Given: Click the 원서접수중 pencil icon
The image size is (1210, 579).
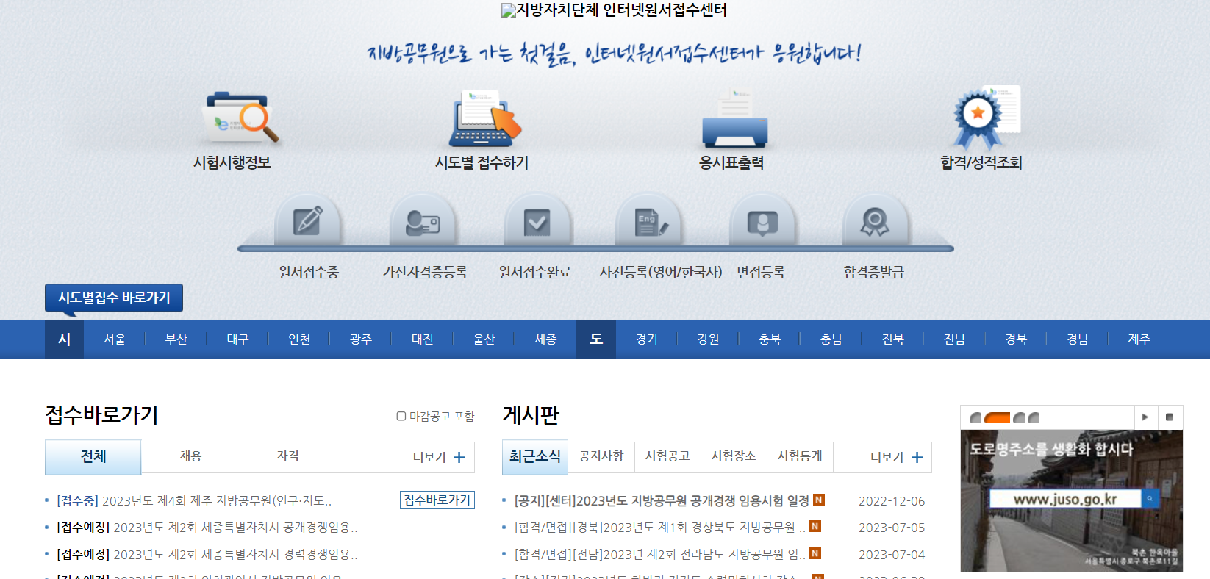Looking at the screenshot, I should [307, 220].
